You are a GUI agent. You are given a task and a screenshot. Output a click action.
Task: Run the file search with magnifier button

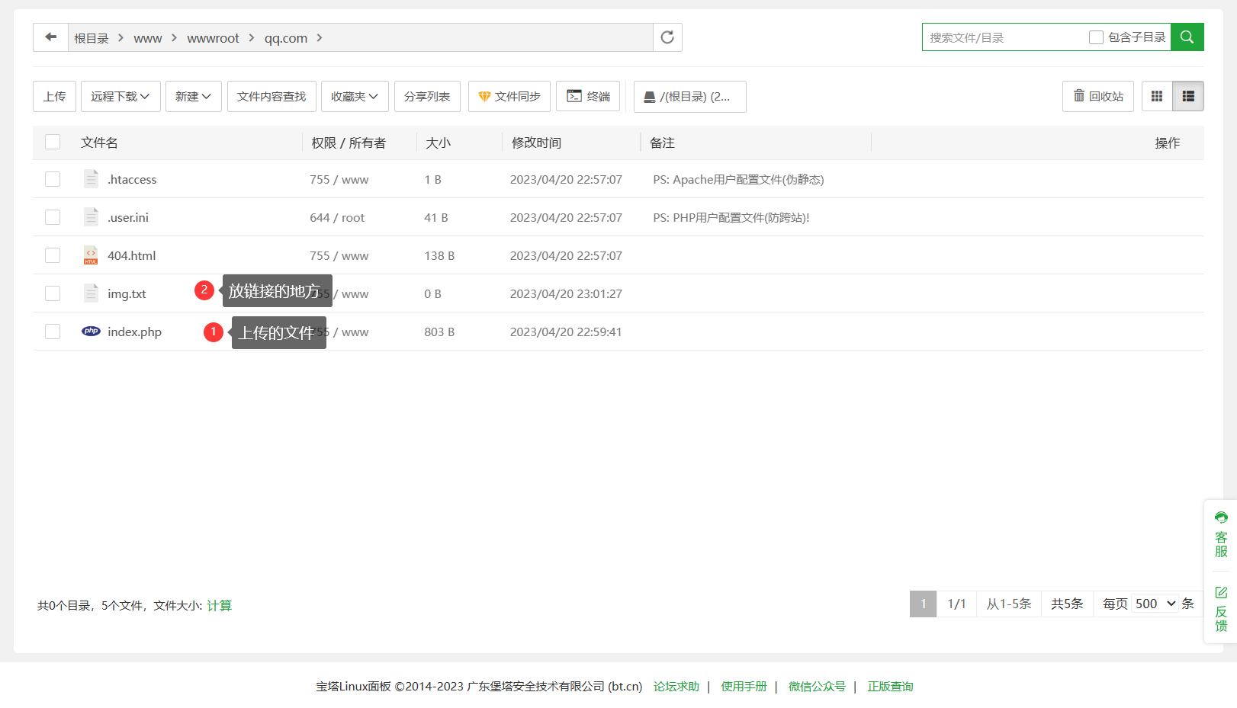[1187, 37]
